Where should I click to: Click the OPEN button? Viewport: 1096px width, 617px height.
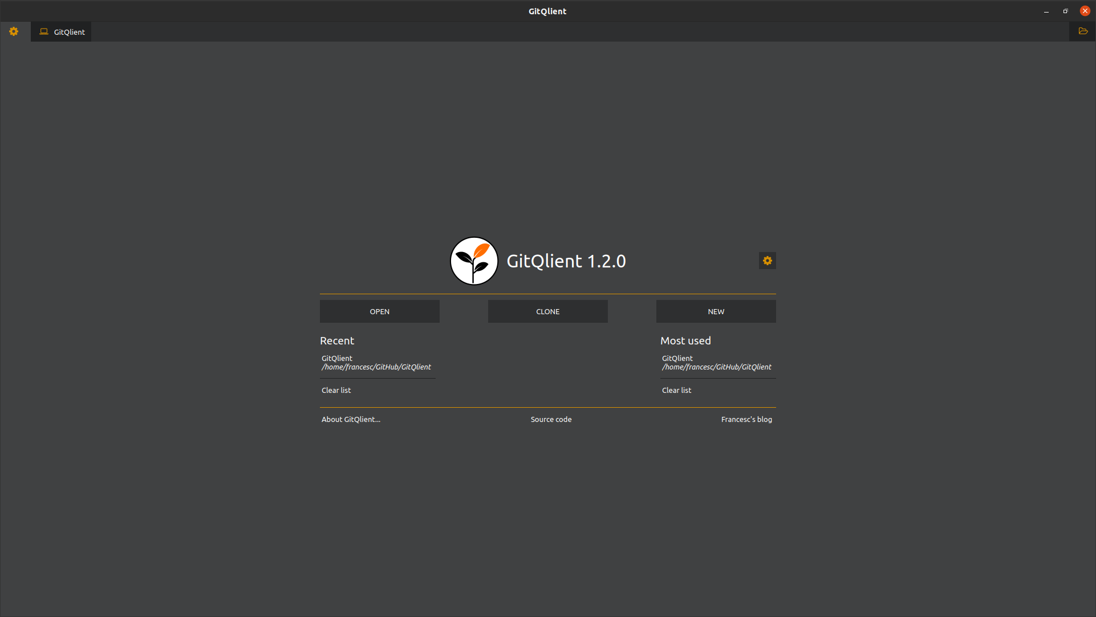(x=379, y=311)
